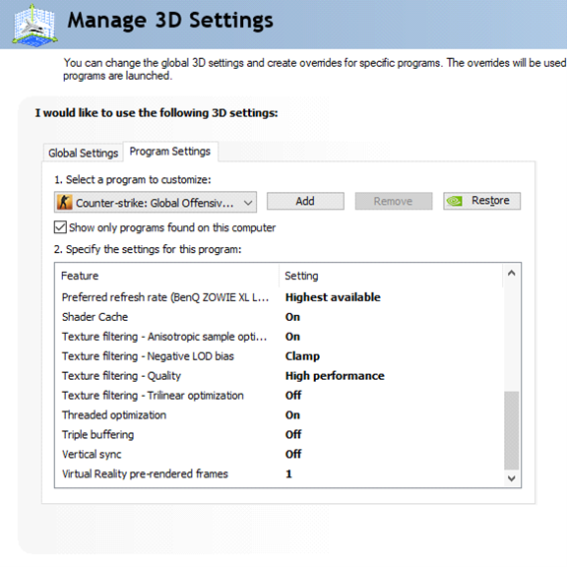Click the Add button
567x567 pixels.
tap(305, 201)
